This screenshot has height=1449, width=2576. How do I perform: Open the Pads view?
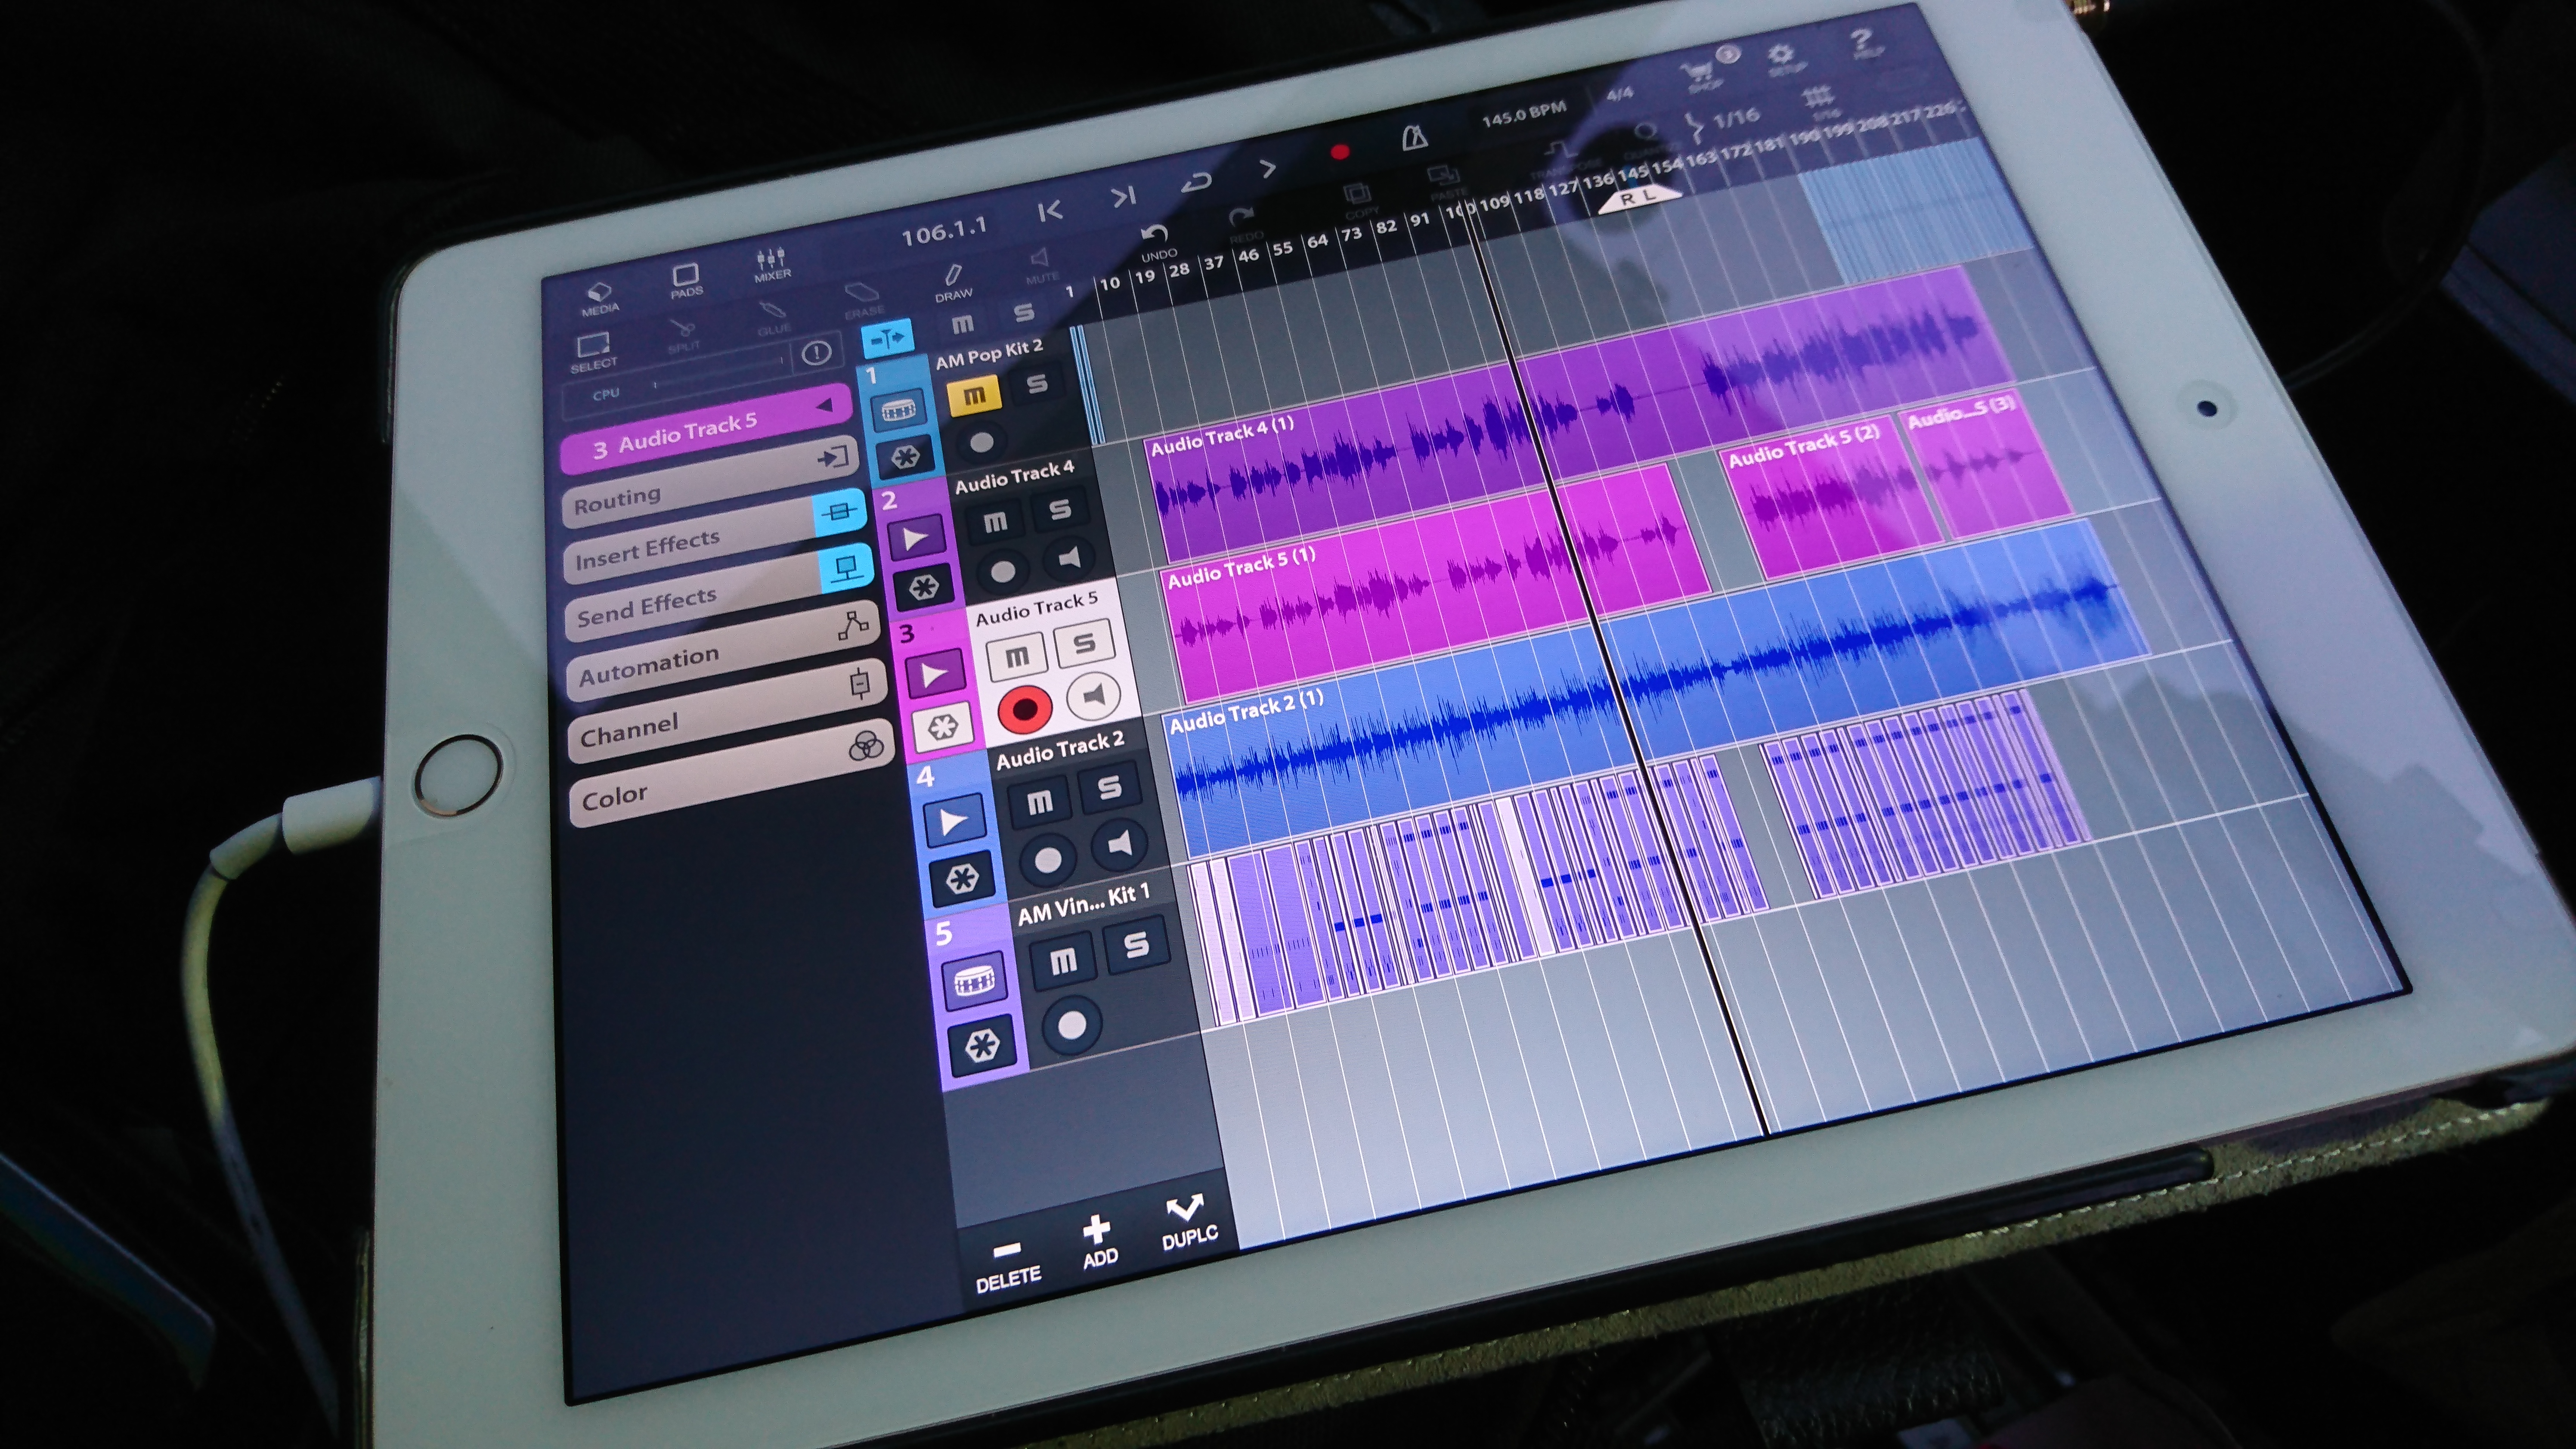686,279
